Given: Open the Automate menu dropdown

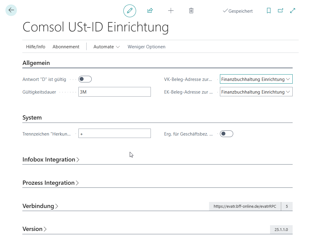Looking at the screenshot, I should pyautogui.click(x=106, y=47).
